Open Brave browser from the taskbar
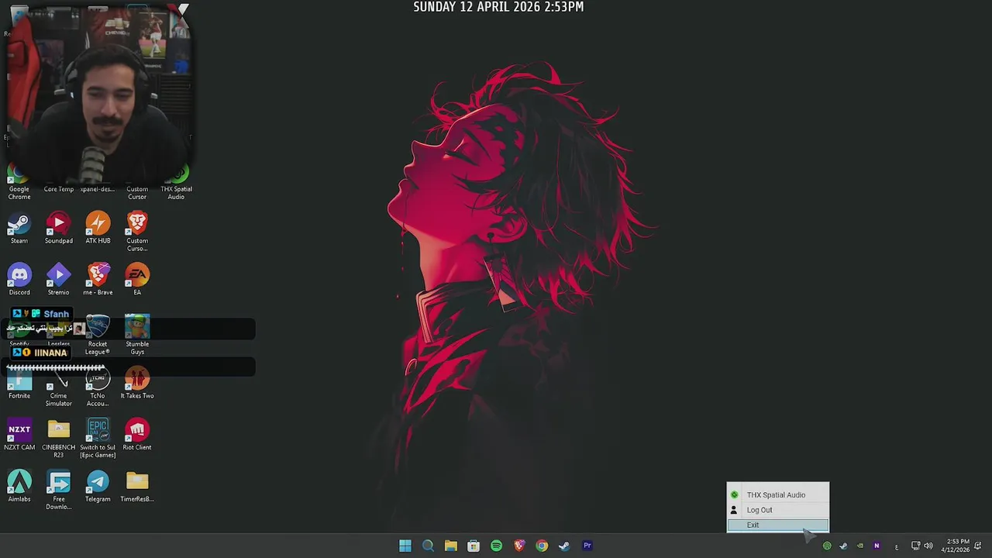The height and width of the screenshot is (558, 992). click(519, 546)
